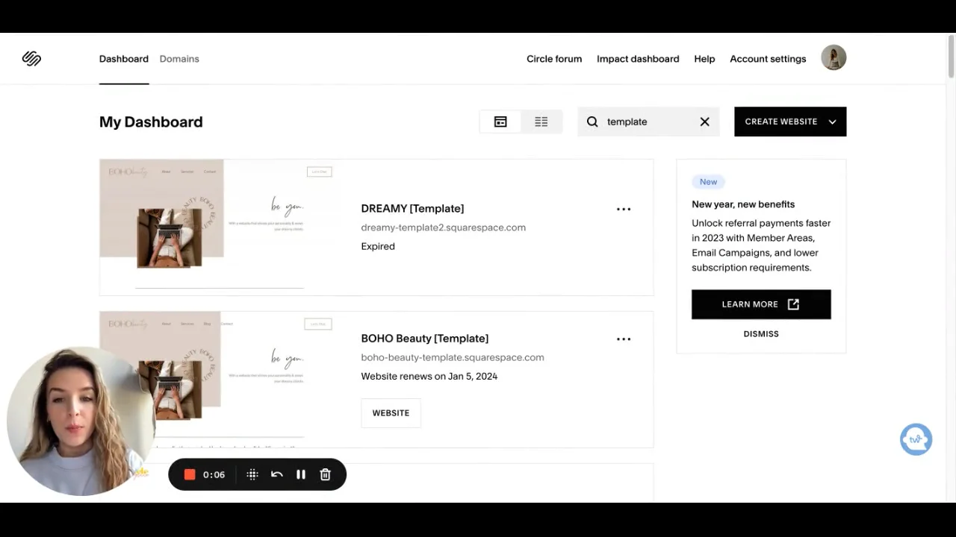This screenshot has height=537, width=956.
Task: Click the Squarespace logo icon
Action: click(x=31, y=59)
